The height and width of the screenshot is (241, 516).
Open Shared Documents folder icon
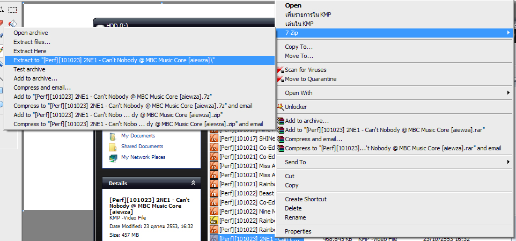tap(113, 147)
